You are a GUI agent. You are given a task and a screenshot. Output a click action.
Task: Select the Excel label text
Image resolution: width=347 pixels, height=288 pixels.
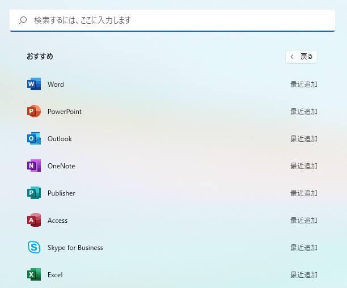tap(55, 275)
